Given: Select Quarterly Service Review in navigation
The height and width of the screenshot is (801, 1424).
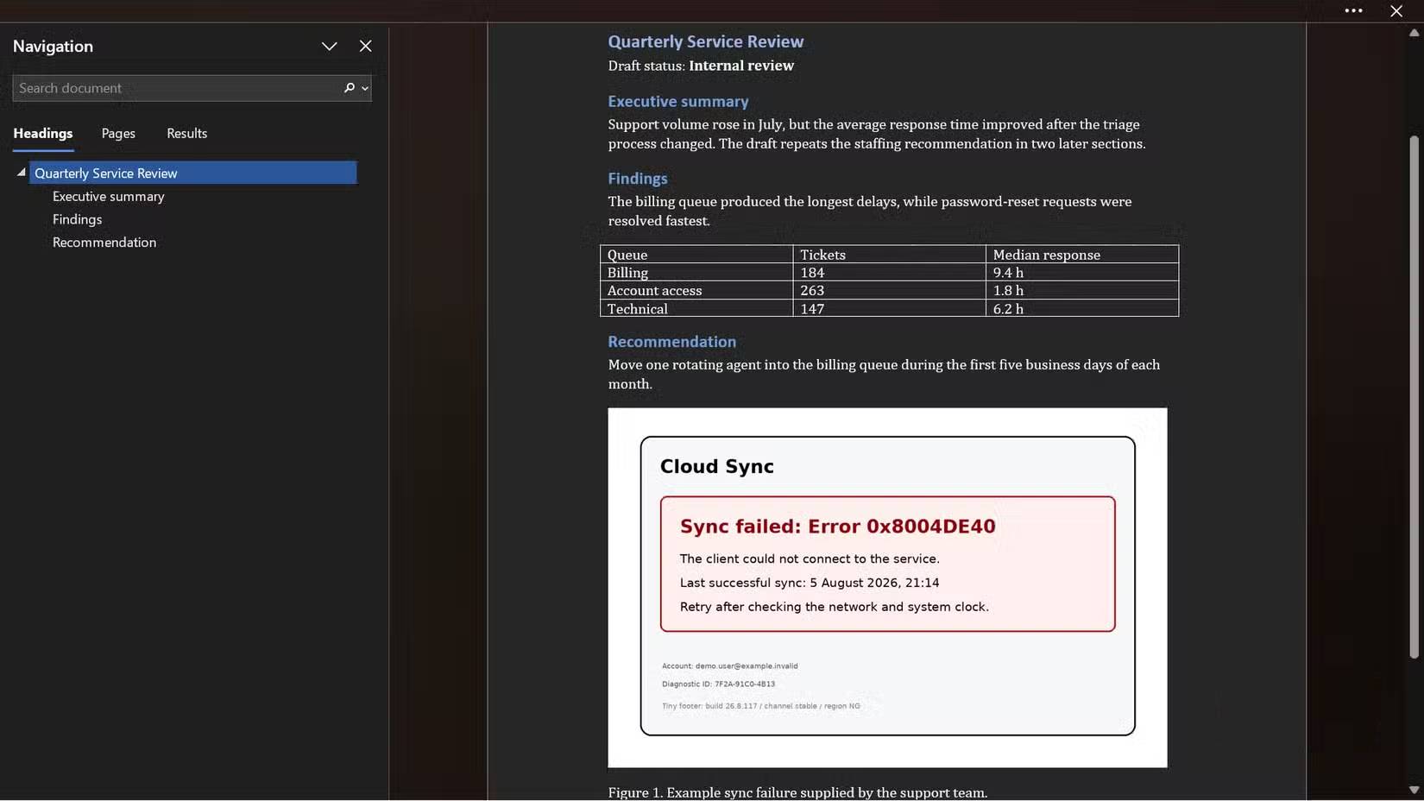Looking at the screenshot, I should click(193, 173).
